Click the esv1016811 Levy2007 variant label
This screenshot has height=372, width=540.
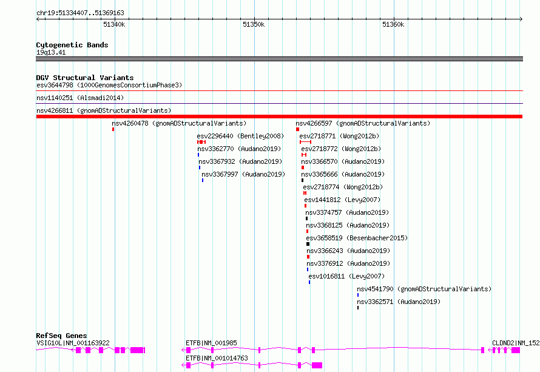[x=346, y=276]
